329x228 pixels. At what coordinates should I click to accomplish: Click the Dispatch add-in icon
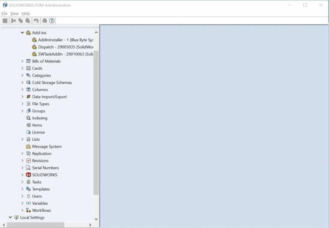34,47
